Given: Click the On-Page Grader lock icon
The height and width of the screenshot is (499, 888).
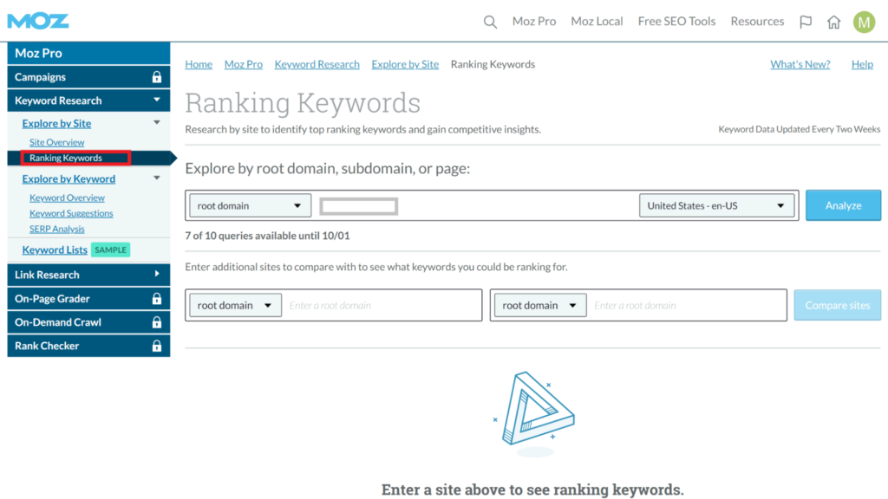Looking at the screenshot, I should pyautogui.click(x=157, y=299).
